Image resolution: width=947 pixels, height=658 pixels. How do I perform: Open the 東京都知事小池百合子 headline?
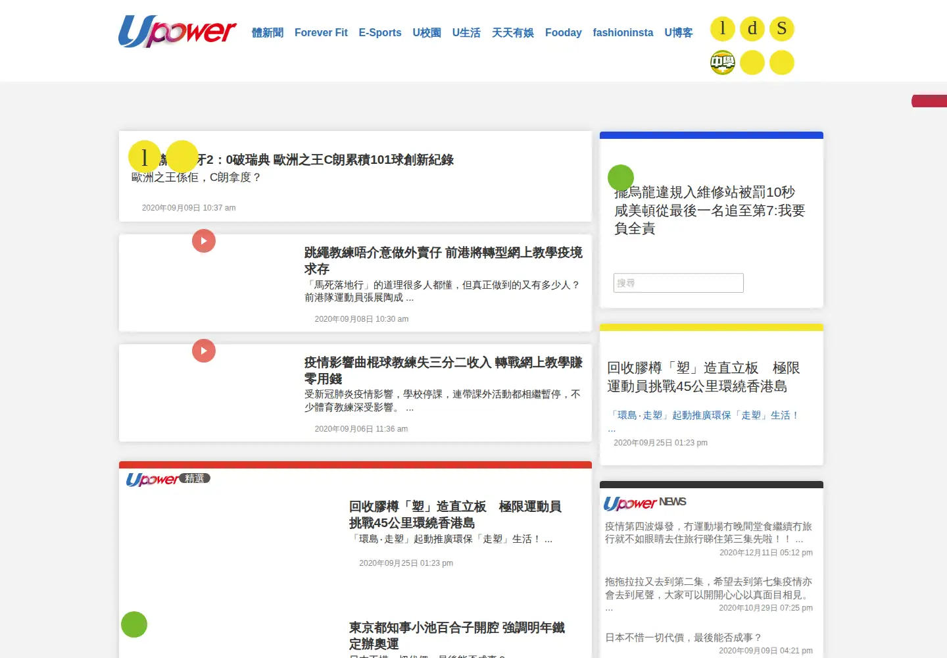tap(457, 636)
